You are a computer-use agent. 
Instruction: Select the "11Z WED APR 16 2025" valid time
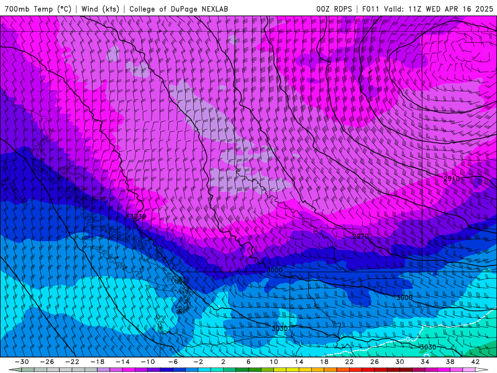(x=450, y=9)
